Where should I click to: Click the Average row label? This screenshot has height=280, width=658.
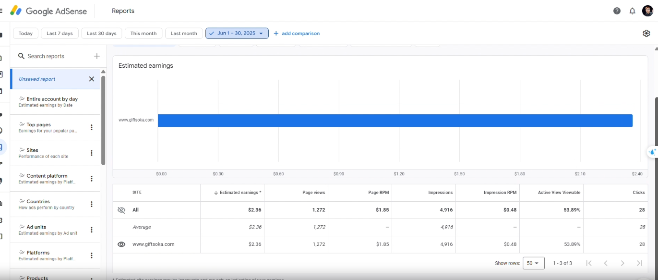pyautogui.click(x=142, y=227)
